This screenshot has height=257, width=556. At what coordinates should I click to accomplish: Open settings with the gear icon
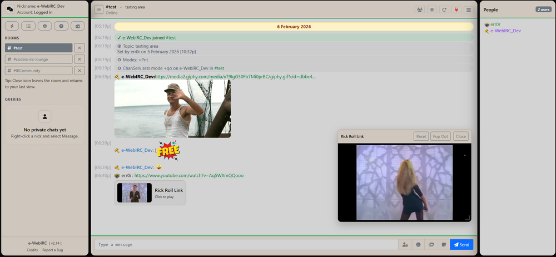click(44, 26)
